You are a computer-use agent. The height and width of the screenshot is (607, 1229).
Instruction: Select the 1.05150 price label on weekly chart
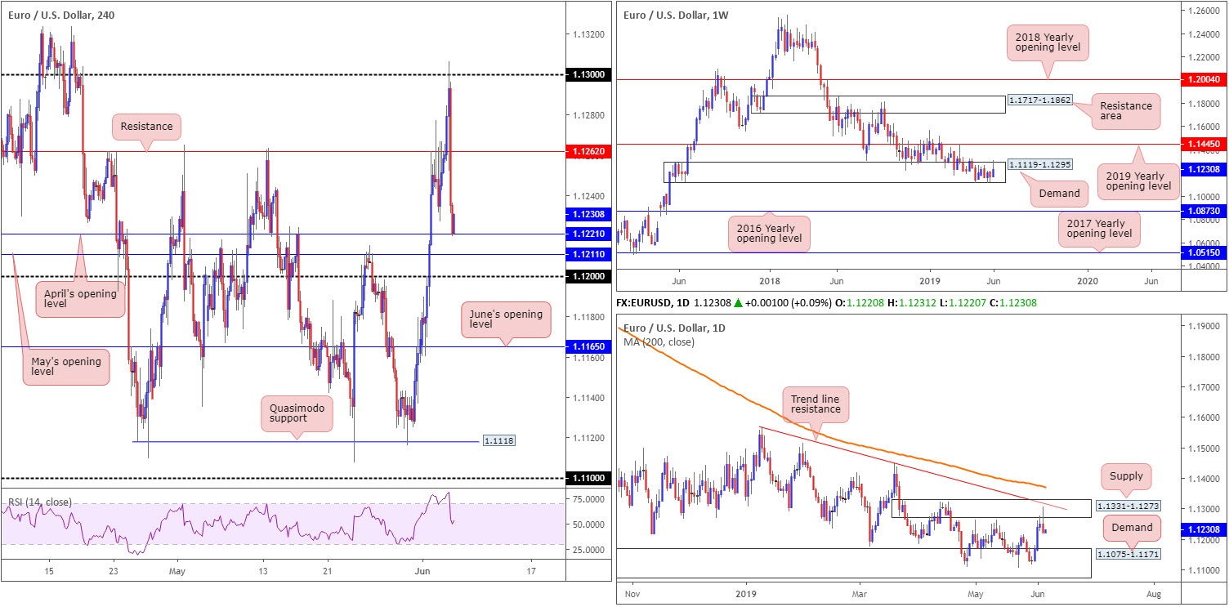[1203, 252]
